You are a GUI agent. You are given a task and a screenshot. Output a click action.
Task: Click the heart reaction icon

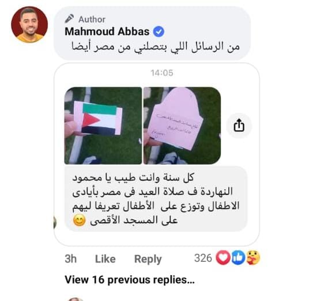pos(223,258)
